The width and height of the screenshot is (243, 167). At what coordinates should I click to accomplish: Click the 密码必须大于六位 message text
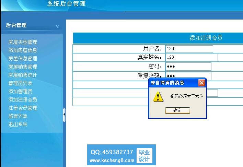pos(187,96)
